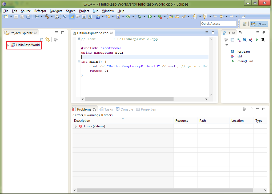Toggle Block Selection mode in toolbar
The height and width of the screenshot is (194, 273).
point(84,17)
